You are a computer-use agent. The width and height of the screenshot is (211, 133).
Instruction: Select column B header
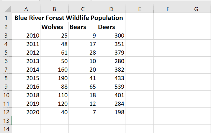[54, 9]
